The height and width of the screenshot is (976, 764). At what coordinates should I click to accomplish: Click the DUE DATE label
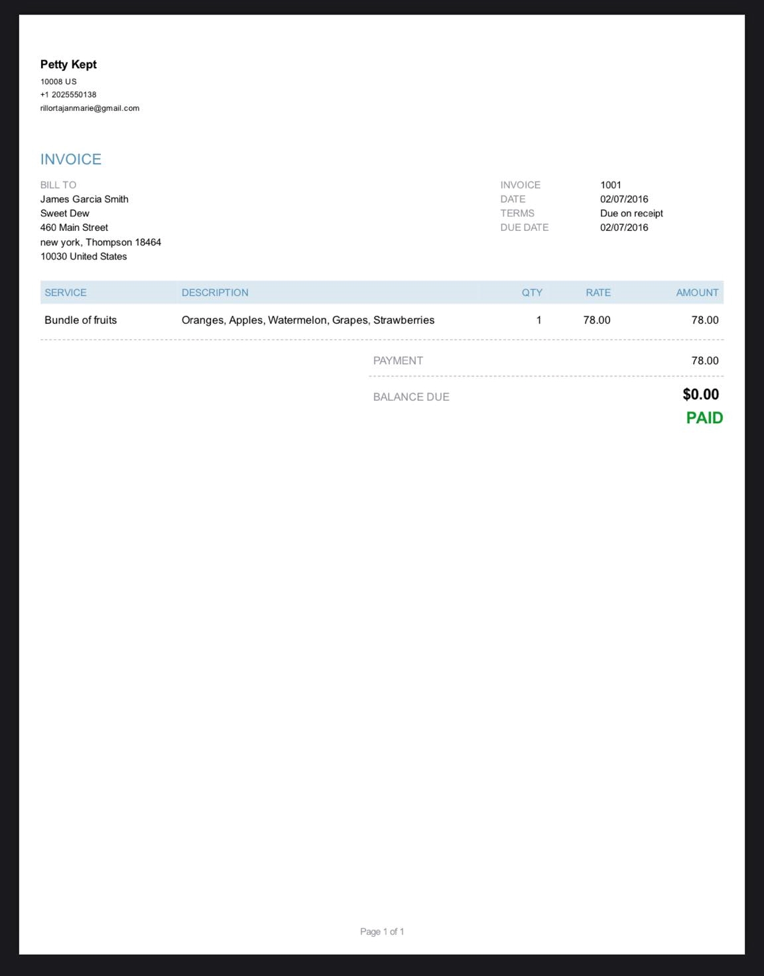pyautogui.click(x=525, y=228)
